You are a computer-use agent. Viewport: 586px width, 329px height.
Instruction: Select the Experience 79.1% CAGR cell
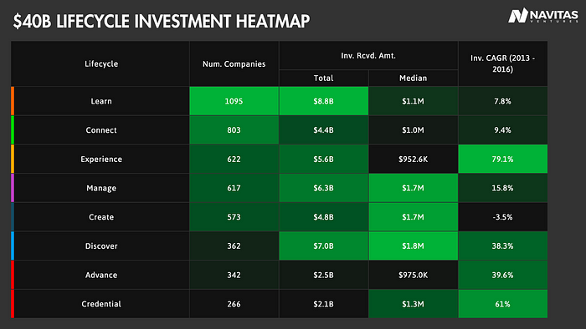(503, 159)
